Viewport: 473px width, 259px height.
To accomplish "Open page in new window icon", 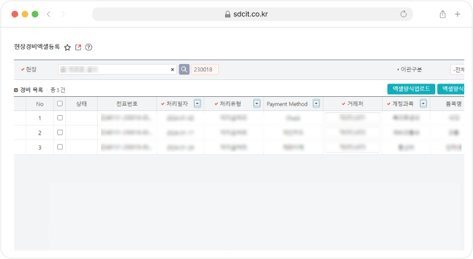I will pyautogui.click(x=78, y=47).
